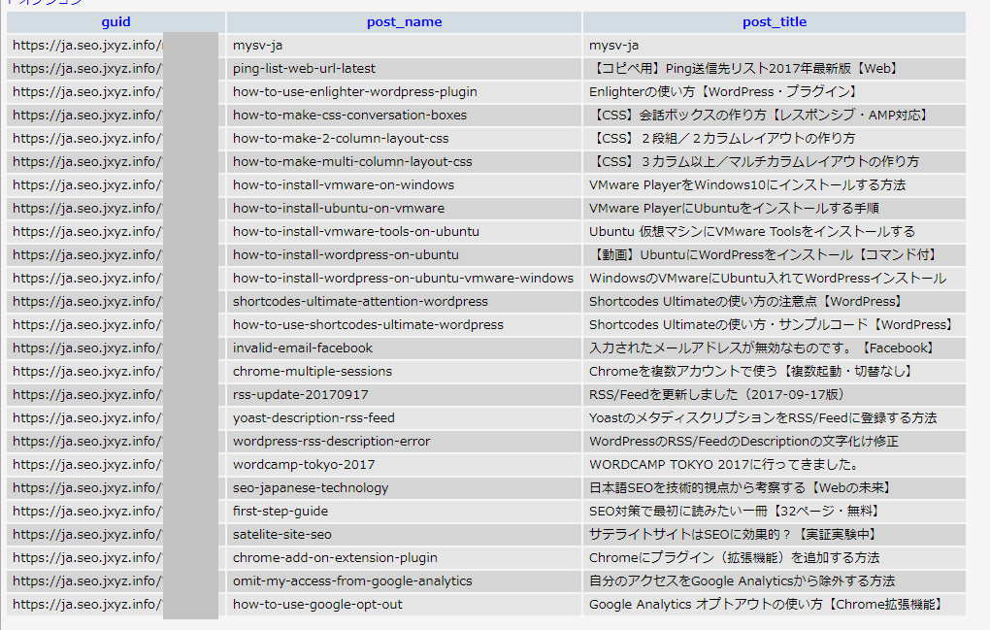Select guid cell in the seo-japanese-technology row
This screenshot has height=630, width=990.
[86, 488]
